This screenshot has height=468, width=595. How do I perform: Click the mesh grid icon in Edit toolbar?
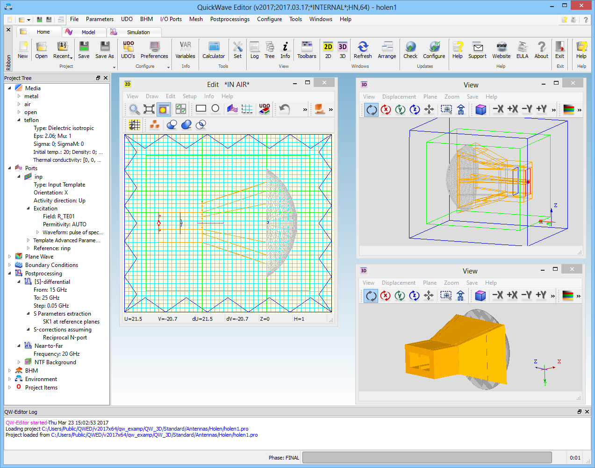point(247,109)
